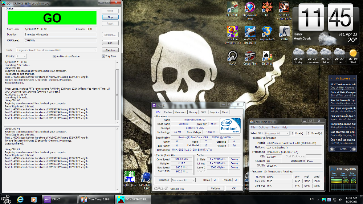
Task: Switch to Caches tab in CPU-Z
Action: click(x=168, y=112)
